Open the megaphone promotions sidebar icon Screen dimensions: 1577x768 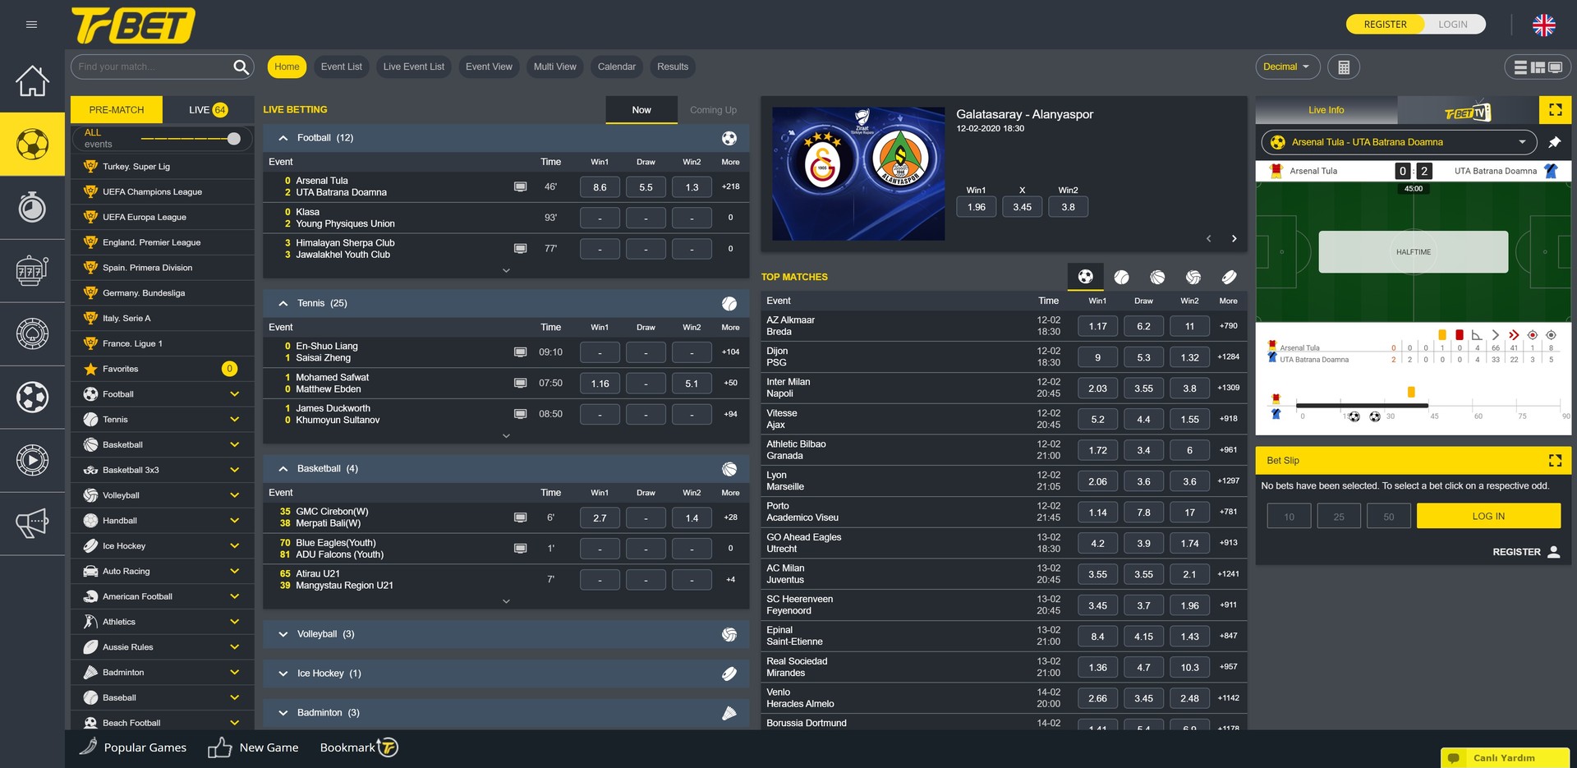tap(32, 523)
